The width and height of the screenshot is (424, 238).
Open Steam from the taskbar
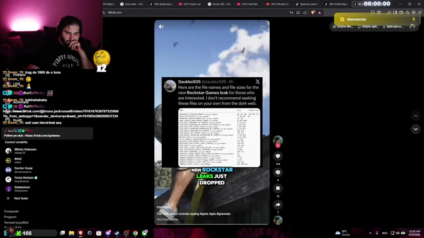pos(117,233)
